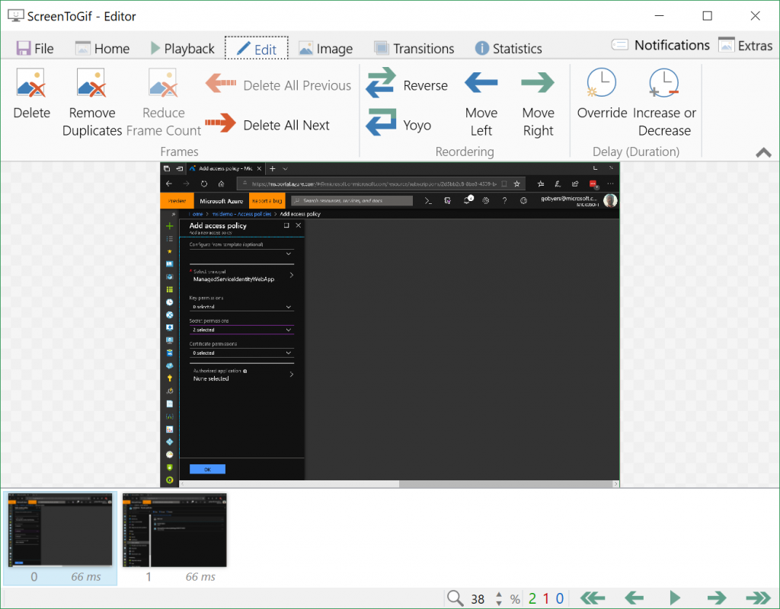Choose Delete All Previous frames

coord(278,85)
